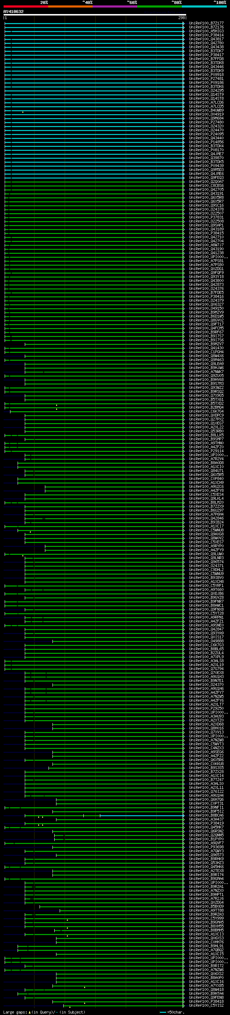Viewport: 230px width, 1015px height.
Task: Open hit UniRef100_B7Z177
Action: click(x=206, y=23)
